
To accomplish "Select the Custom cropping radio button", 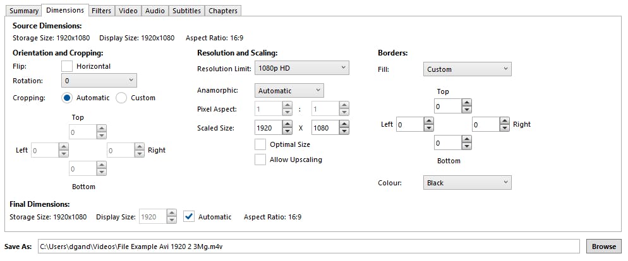I will (x=121, y=98).
